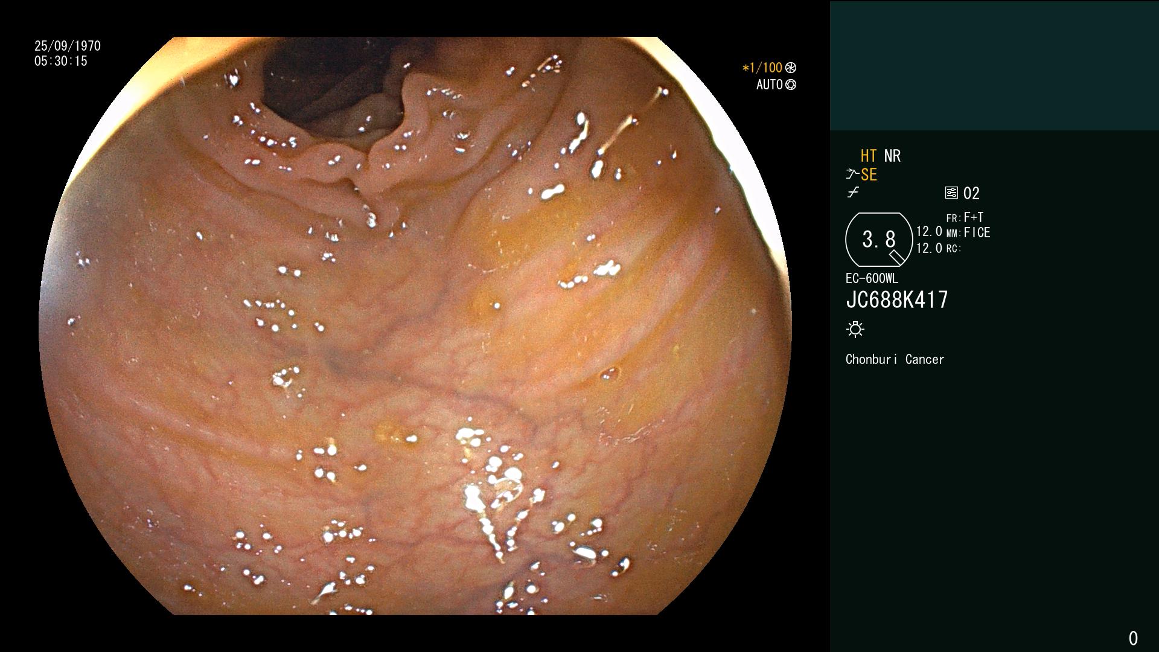Click the tone curve icon below SE
Viewport: 1159px width, 652px height.
tap(853, 193)
